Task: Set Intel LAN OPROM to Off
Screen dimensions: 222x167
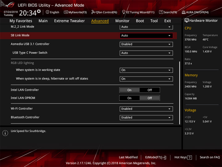Action: [150, 98]
